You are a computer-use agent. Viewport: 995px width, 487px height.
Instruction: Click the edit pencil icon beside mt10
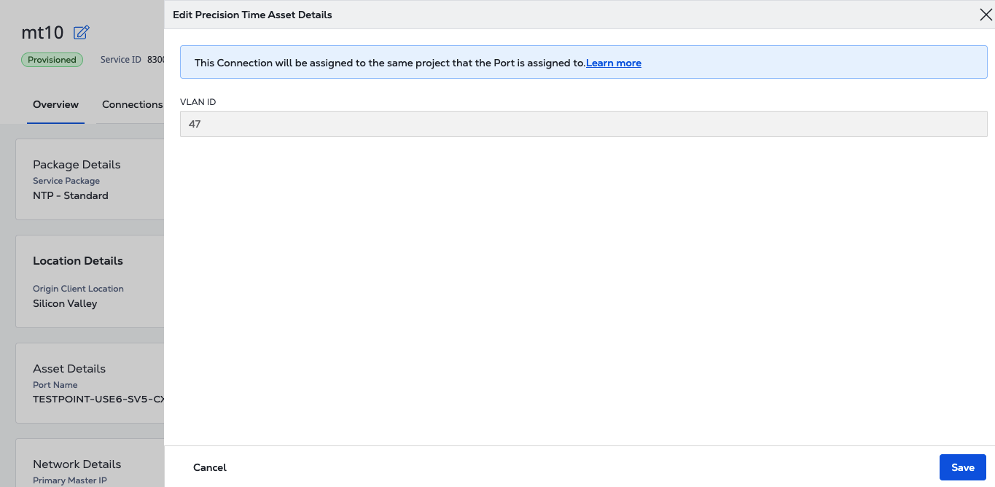click(x=82, y=32)
